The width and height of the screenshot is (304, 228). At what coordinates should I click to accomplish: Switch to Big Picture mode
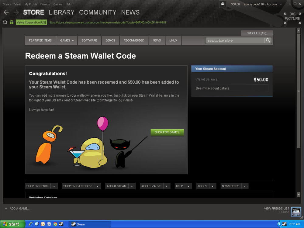point(292,19)
